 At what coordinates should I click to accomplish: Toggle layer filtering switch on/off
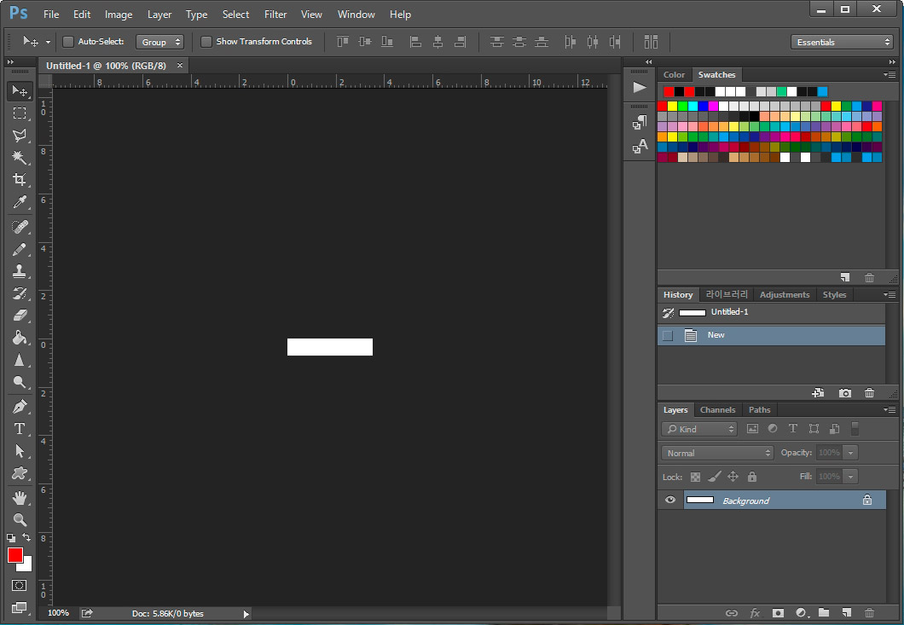[855, 428]
